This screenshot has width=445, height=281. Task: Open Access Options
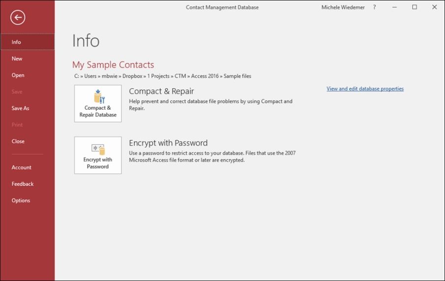click(x=28, y=200)
